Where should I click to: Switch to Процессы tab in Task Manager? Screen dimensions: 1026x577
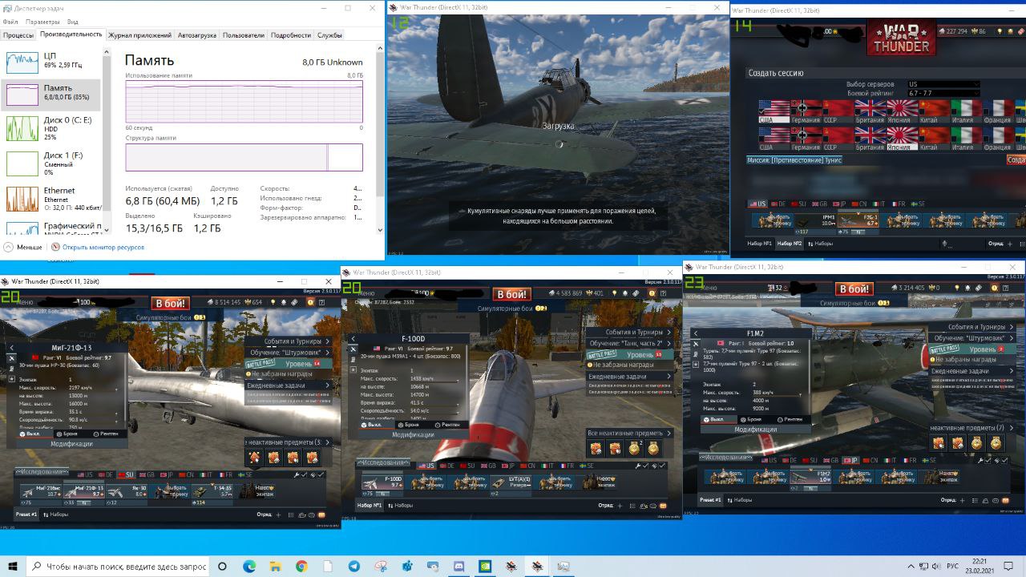pyautogui.click(x=18, y=35)
